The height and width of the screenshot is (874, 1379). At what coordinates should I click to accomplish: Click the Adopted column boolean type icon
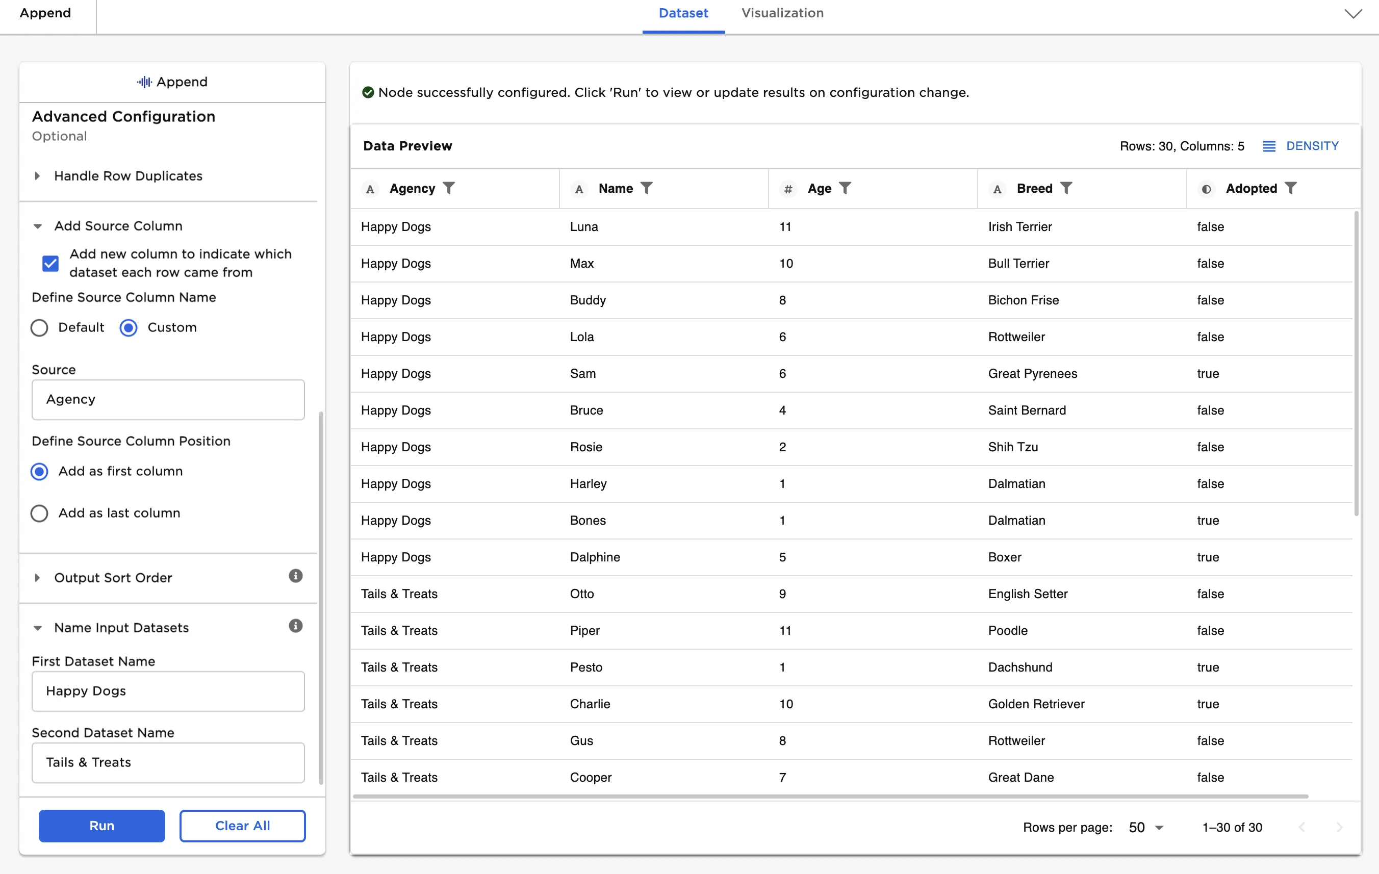(1207, 189)
